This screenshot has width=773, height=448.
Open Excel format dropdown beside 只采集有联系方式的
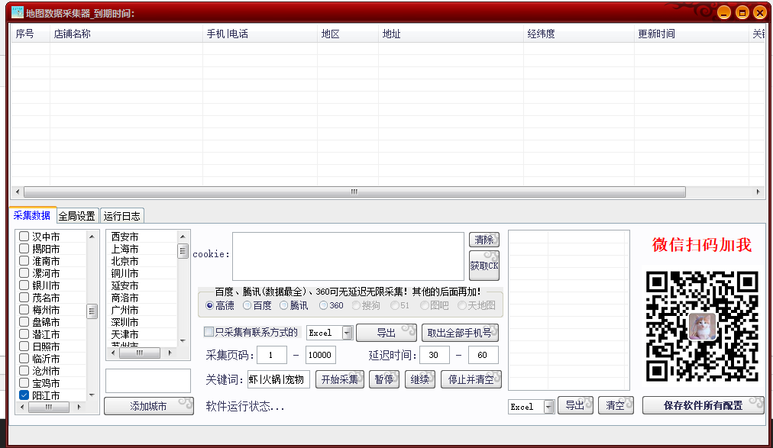347,333
